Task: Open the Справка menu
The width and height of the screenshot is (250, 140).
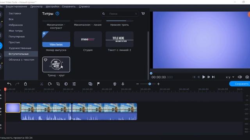Action: tap(84, 7)
